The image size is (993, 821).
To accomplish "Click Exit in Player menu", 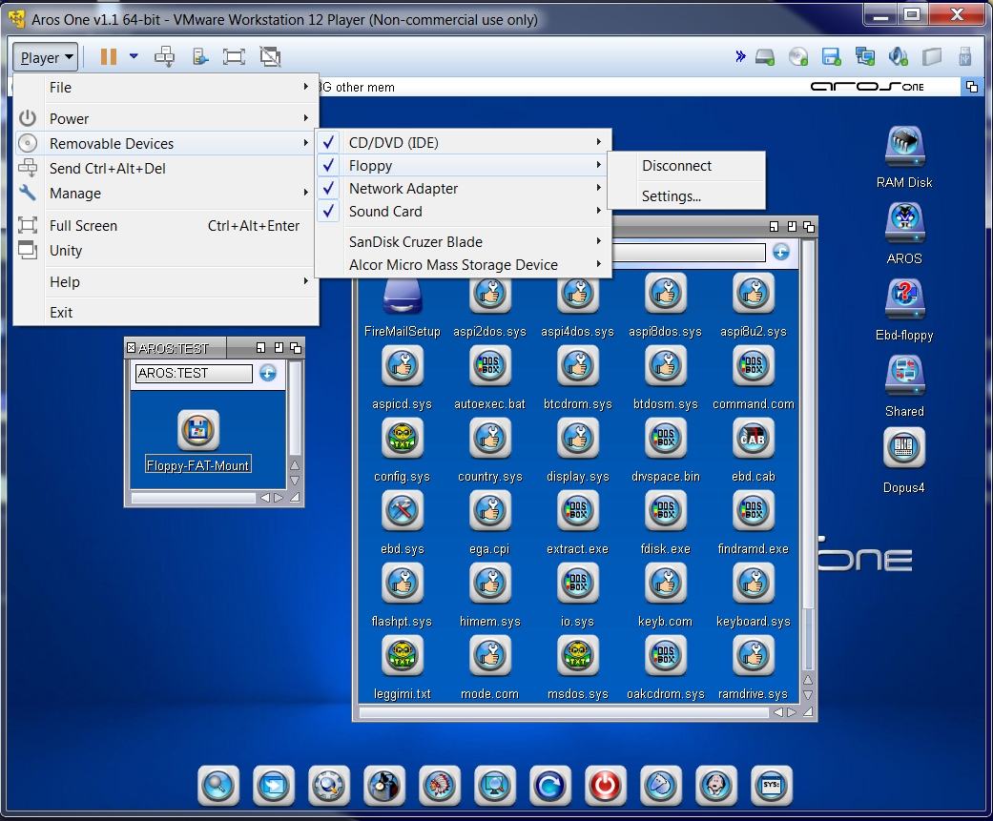I will 61,313.
